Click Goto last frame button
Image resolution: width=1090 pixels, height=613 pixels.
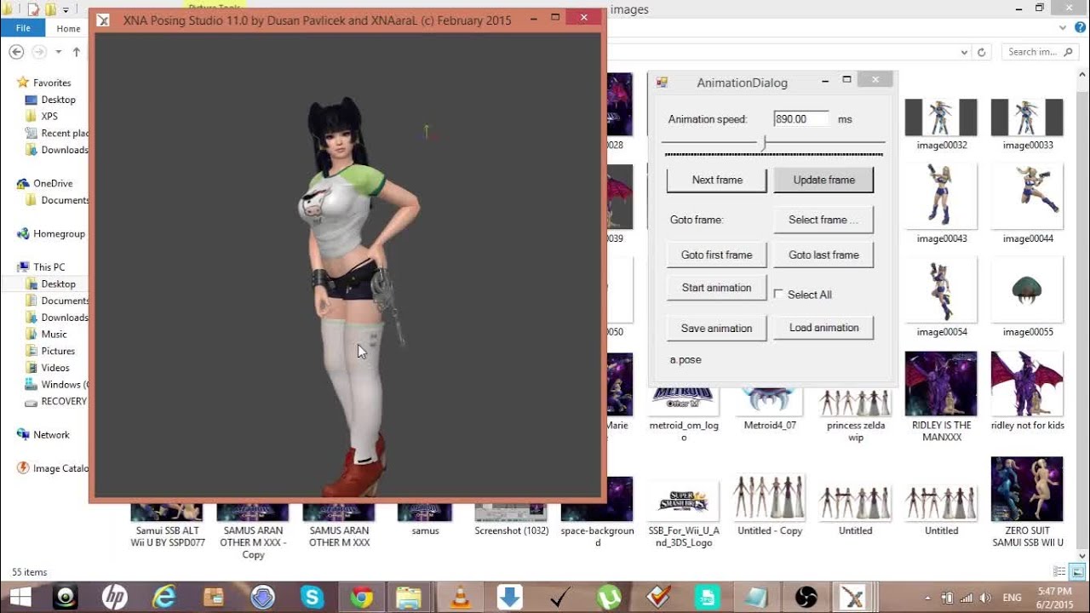[823, 255]
